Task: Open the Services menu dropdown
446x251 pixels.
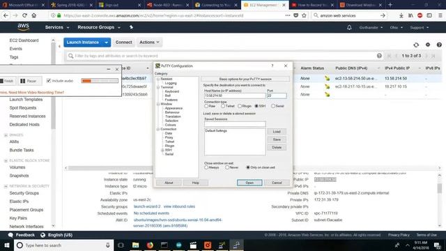Action: tap(57, 27)
